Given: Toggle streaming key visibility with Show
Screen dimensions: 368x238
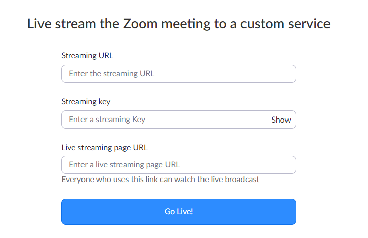Looking at the screenshot, I should pyautogui.click(x=281, y=120).
